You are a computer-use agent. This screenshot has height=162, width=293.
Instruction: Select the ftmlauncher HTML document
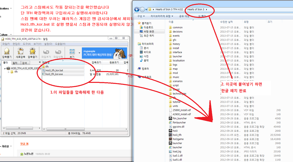coord(177,123)
